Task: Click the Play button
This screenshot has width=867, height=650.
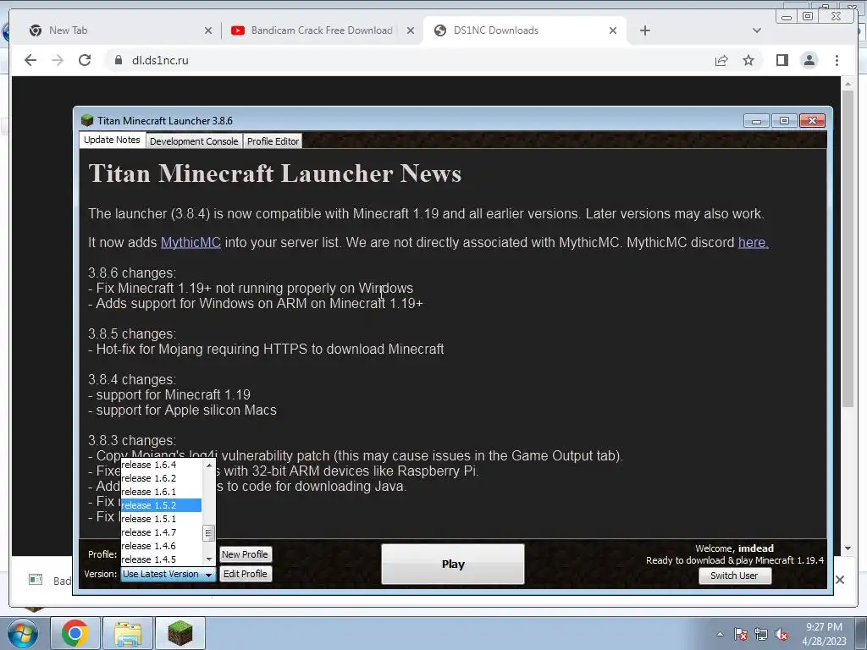Action: tap(453, 564)
